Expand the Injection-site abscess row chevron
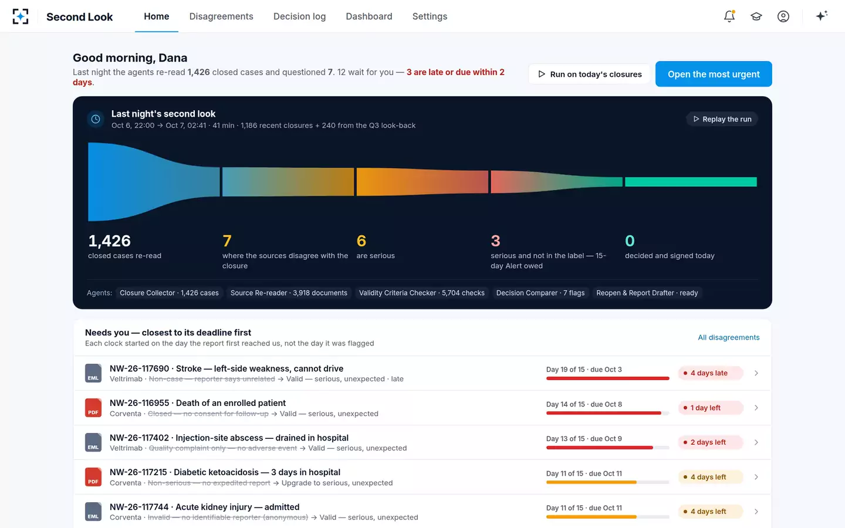The width and height of the screenshot is (845, 528). click(756, 442)
